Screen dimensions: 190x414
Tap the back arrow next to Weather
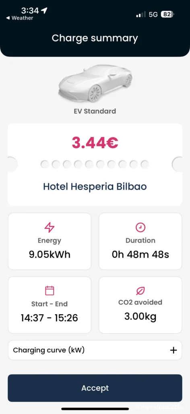coord(8,18)
